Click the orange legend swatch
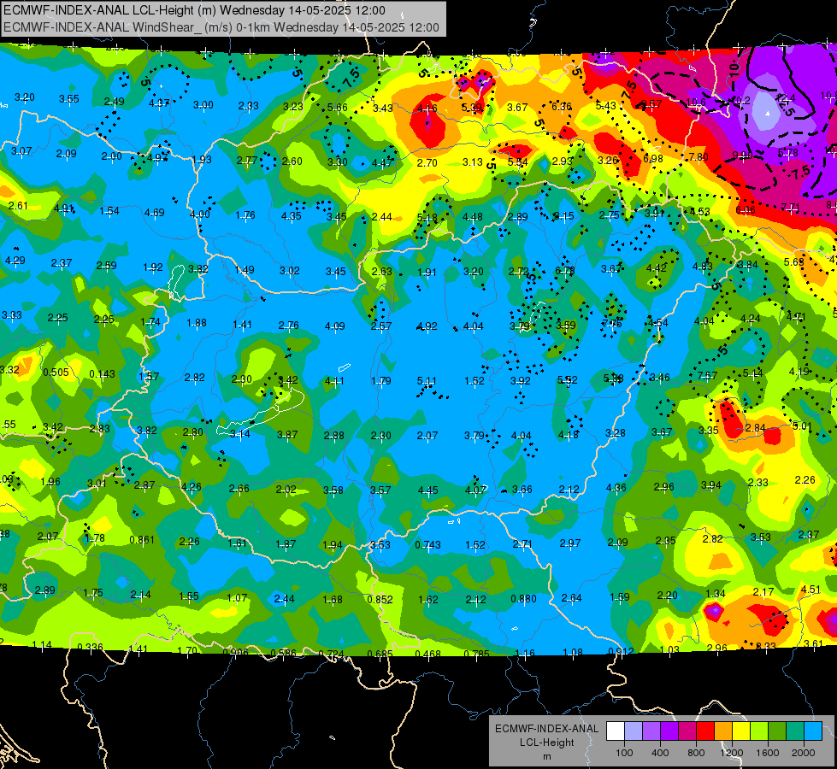This screenshot has width=837, height=769. (x=723, y=731)
